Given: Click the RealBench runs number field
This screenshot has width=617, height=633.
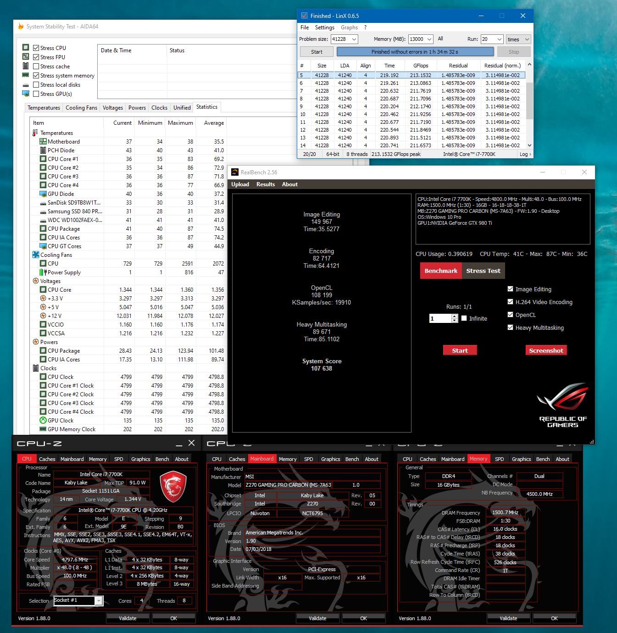Looking at the screenshot, I should point(440,318).
